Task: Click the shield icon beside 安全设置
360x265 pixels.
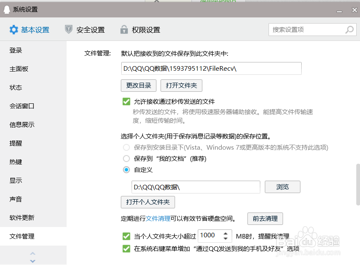Action: point(69,29)
